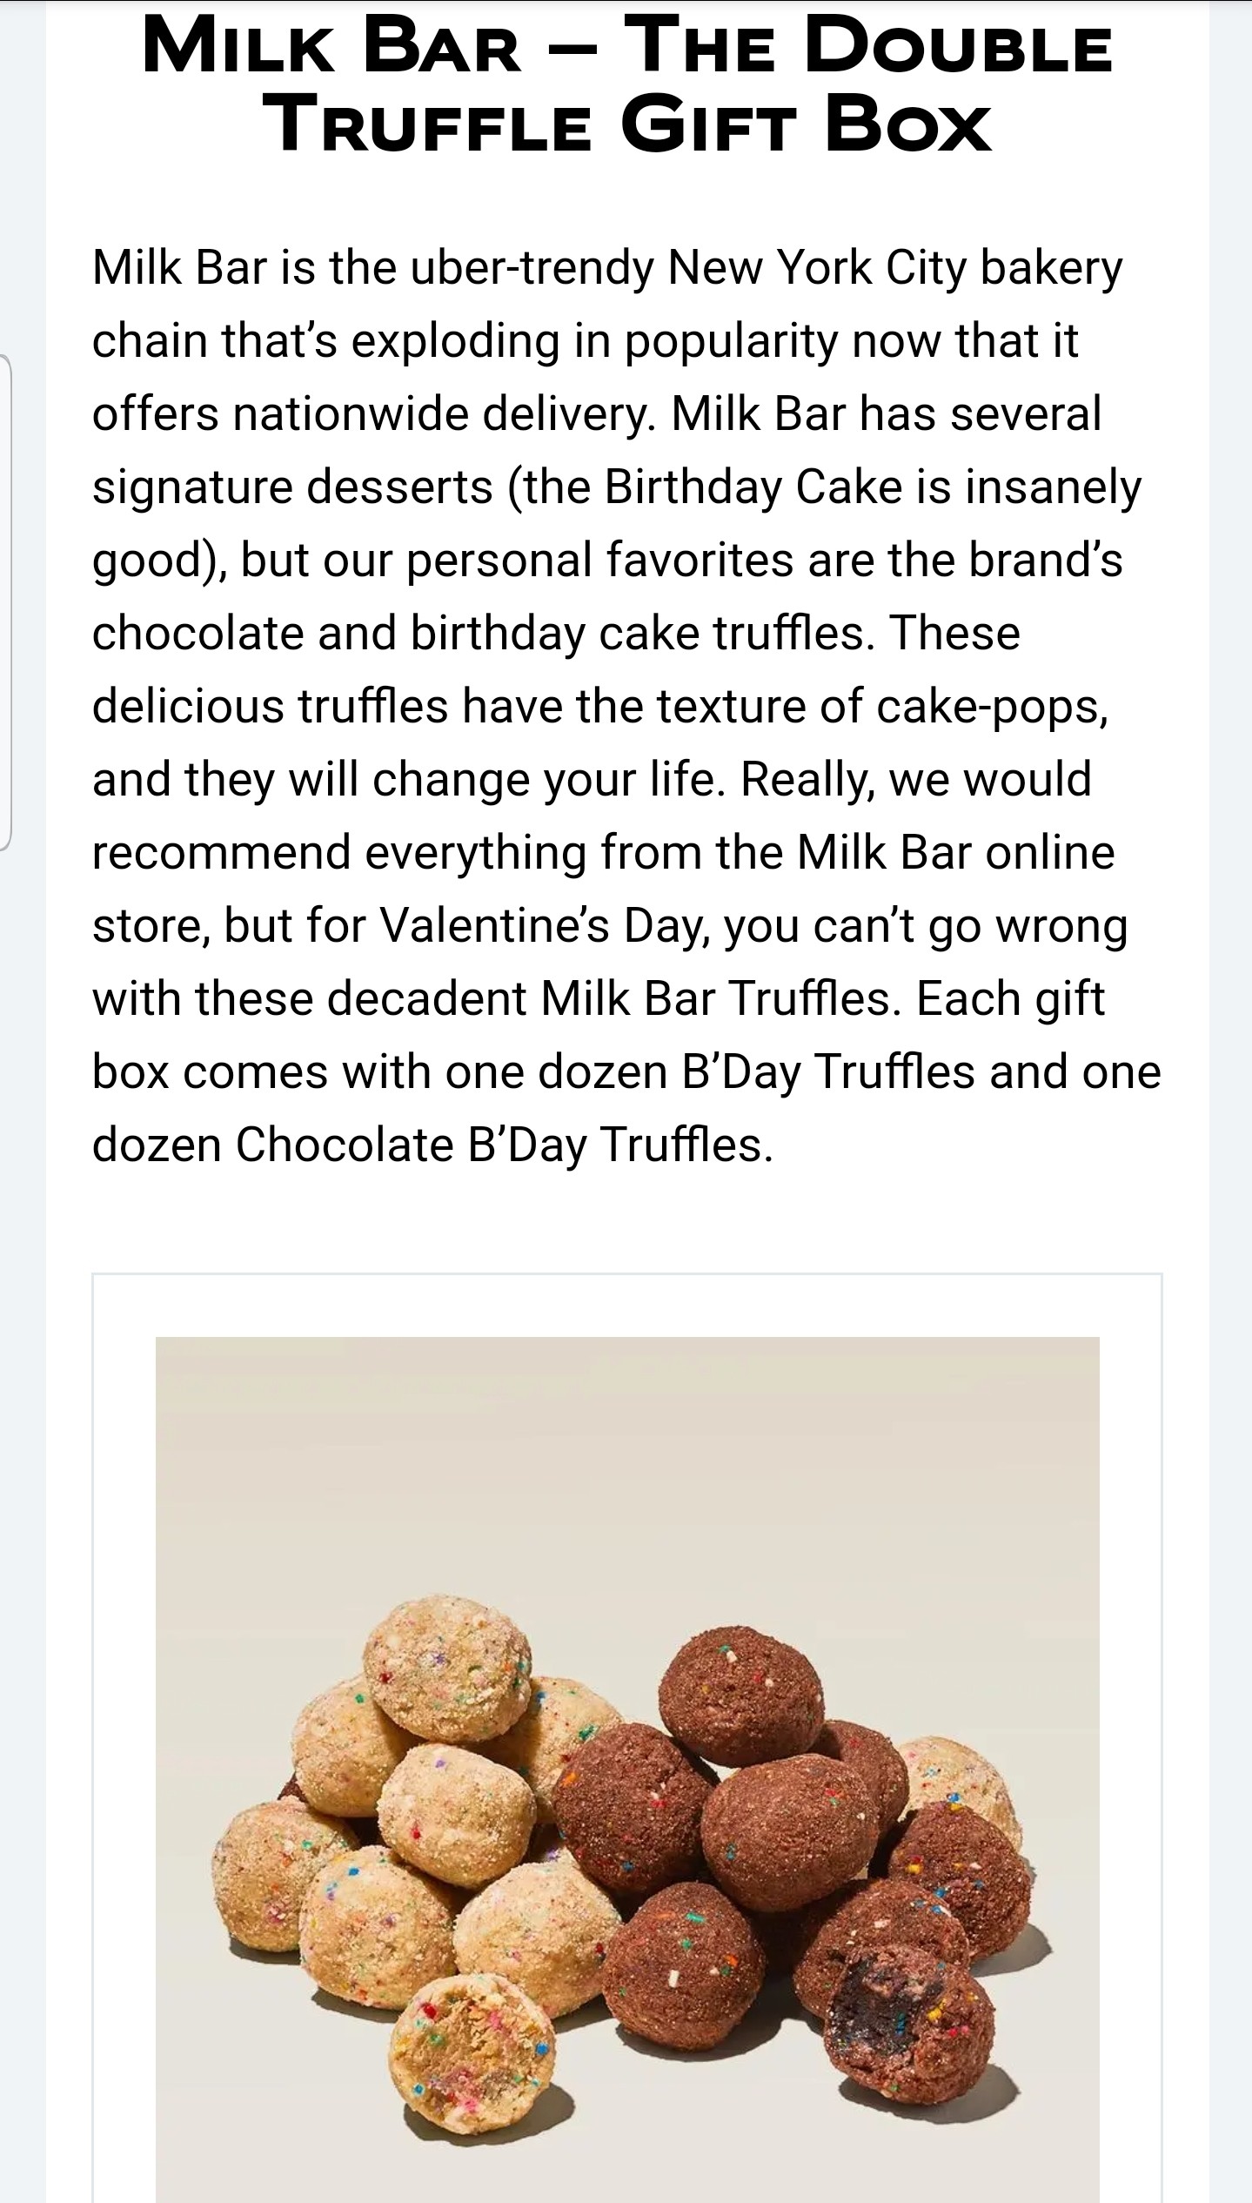Click the phrase "personal favorites"
The image size is (1252, 2203).
(x=599, y=560)
